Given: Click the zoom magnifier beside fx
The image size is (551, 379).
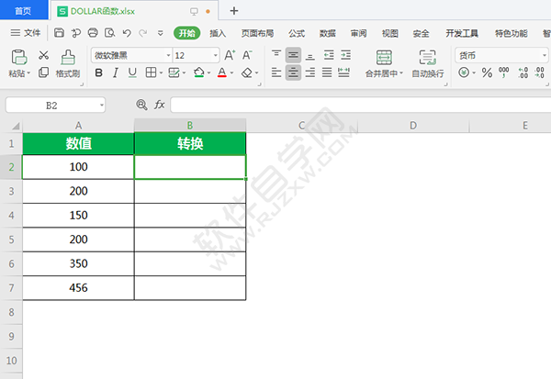Looking at the screenshot, I should 141,105.
